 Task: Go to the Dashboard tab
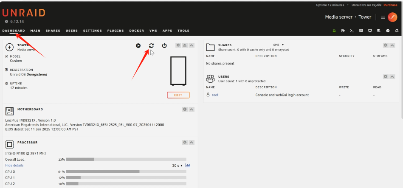click(x=14, y=31)
